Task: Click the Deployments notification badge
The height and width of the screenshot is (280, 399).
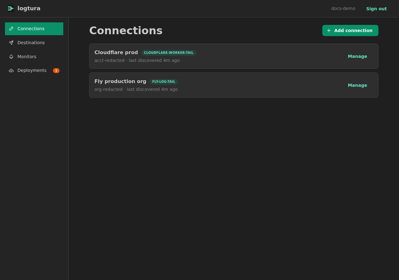Action: [x=56, y=71]
